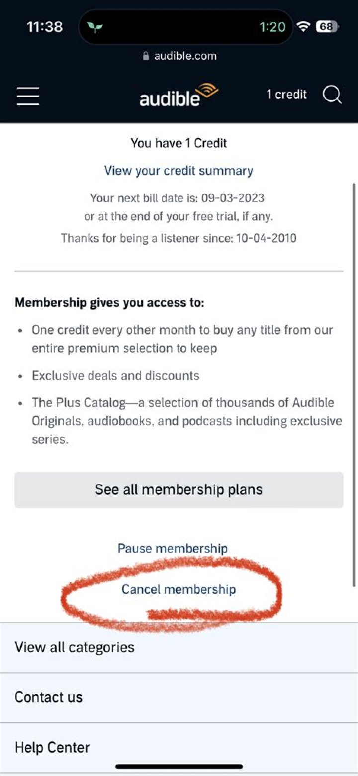Tap the battery indicator showing 68
Screen dimensions: 358x776
pyautogui.click(x=326, y=26)
